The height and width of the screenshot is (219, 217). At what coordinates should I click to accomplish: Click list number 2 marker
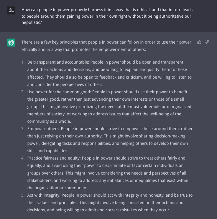(x=23, y=92)
